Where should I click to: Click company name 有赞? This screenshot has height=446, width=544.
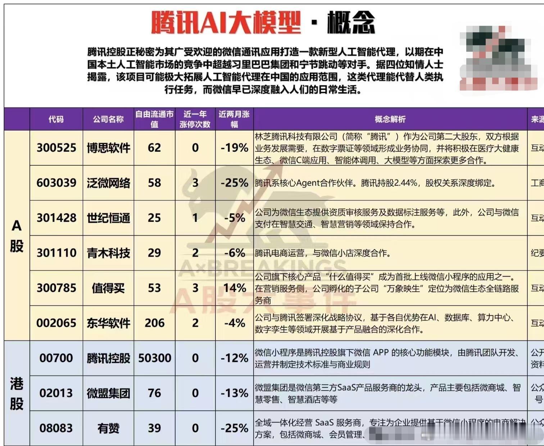[x=108, y=428]
